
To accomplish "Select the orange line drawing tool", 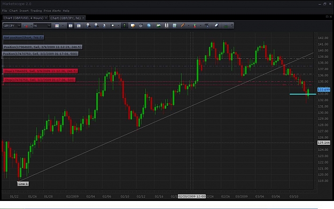I will 183,26.
